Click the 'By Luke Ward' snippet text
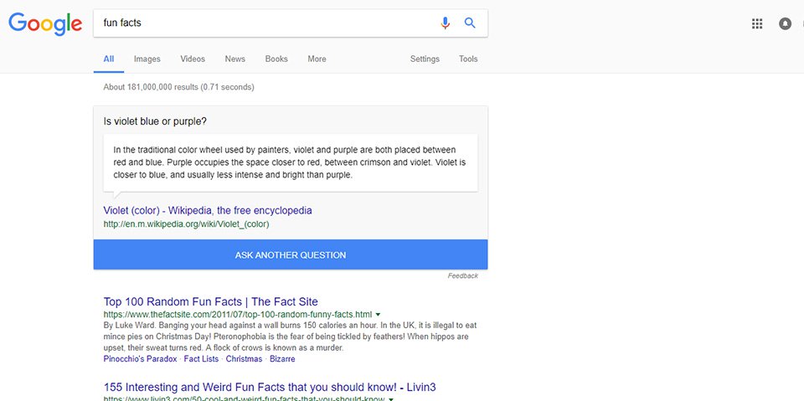The width and height of the screenshot is (804, 401). (291, 337)
